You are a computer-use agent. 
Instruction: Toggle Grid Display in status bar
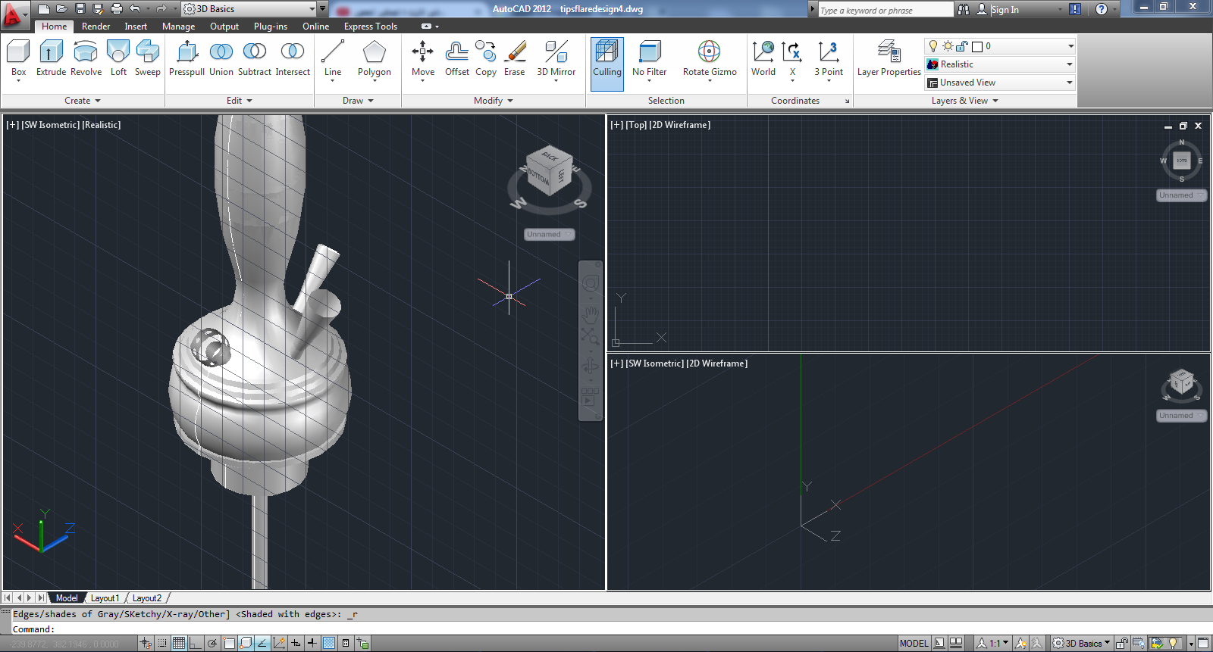(178, 643)
